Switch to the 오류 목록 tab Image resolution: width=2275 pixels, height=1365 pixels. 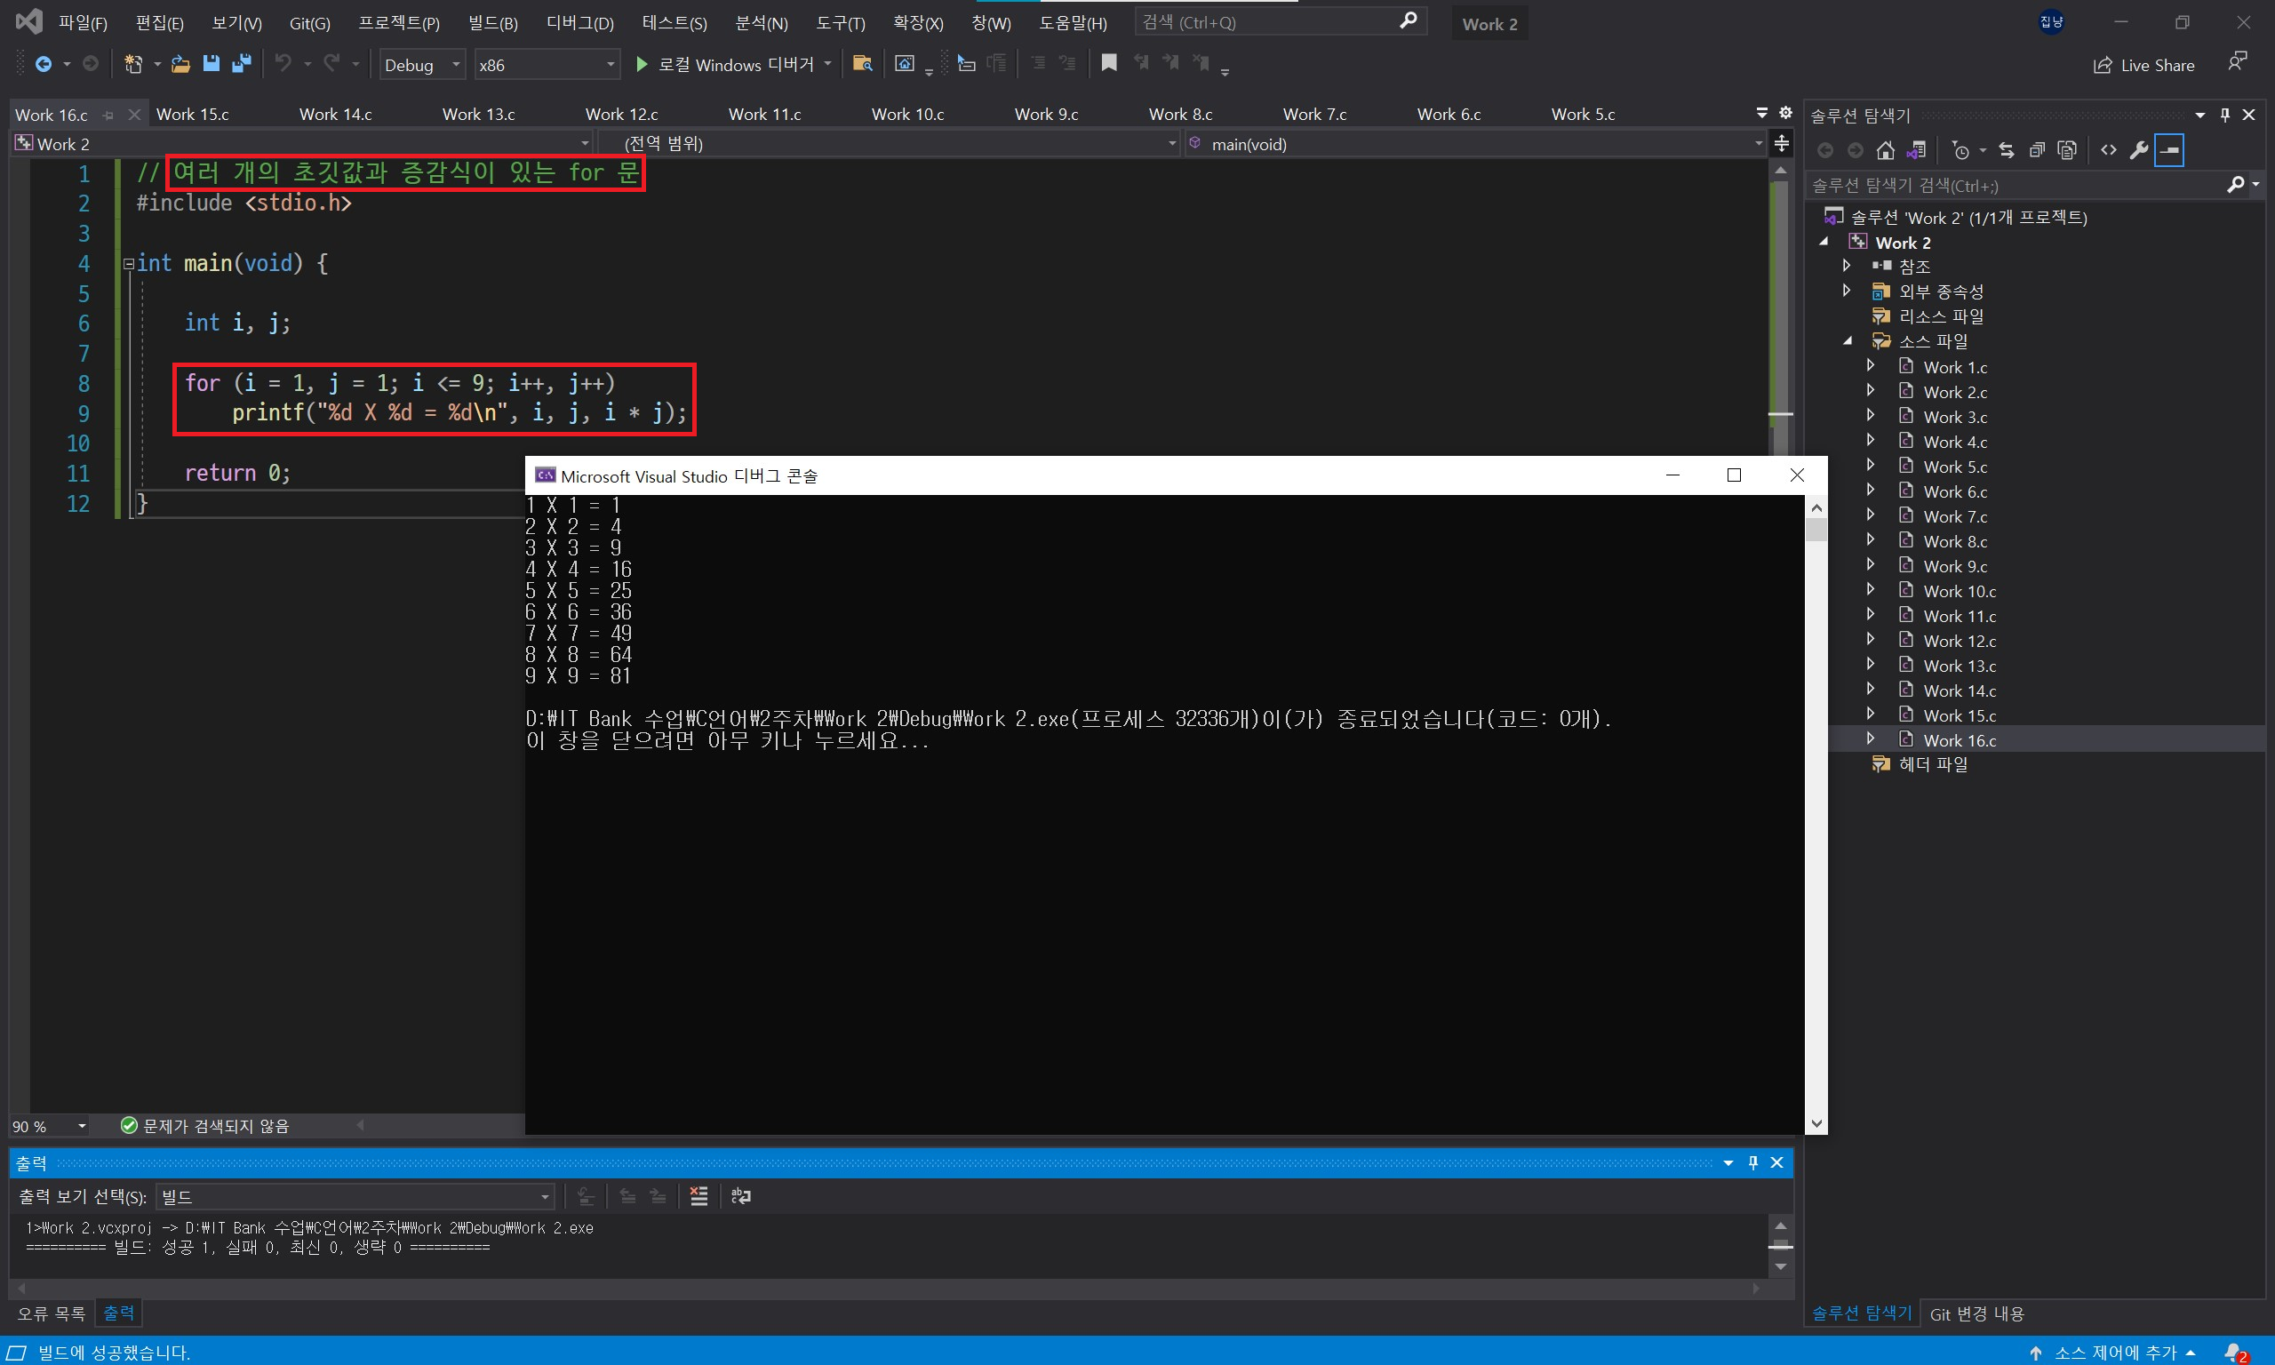pos(51,1313)
